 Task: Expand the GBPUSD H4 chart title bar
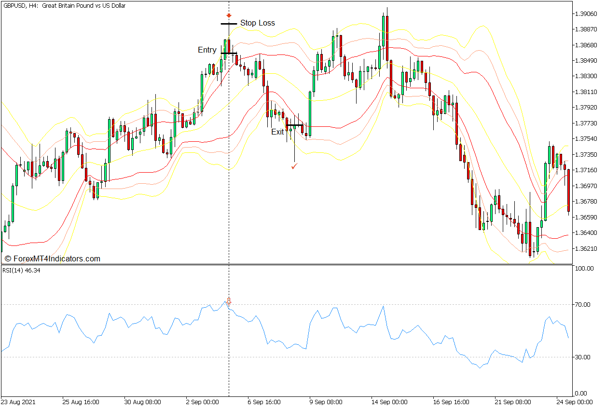click(x=63, y=5)
